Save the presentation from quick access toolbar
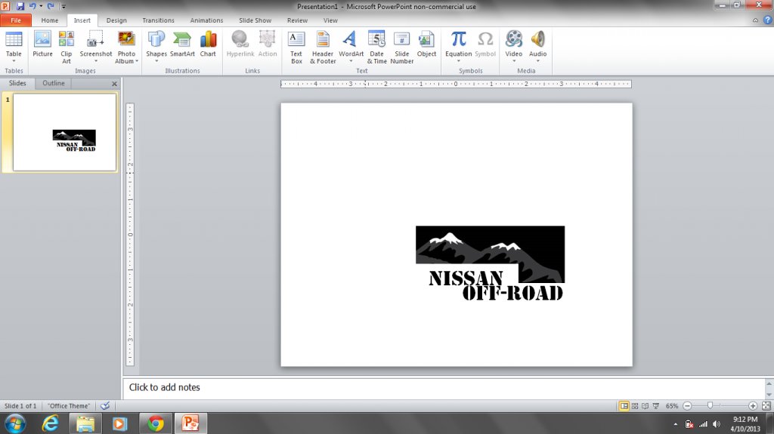Image resolution: width=774 pixels, height=434 pixels. point(20,6)
